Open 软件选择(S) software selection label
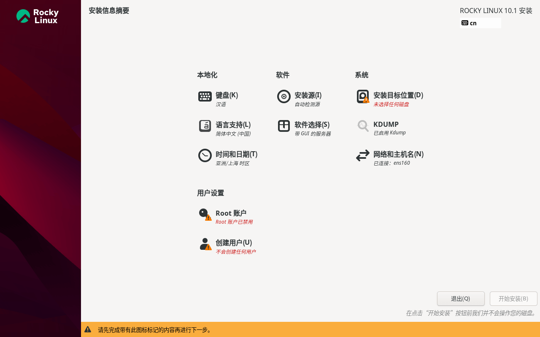Viewport: 540px width, 337px height. point(312,125)
